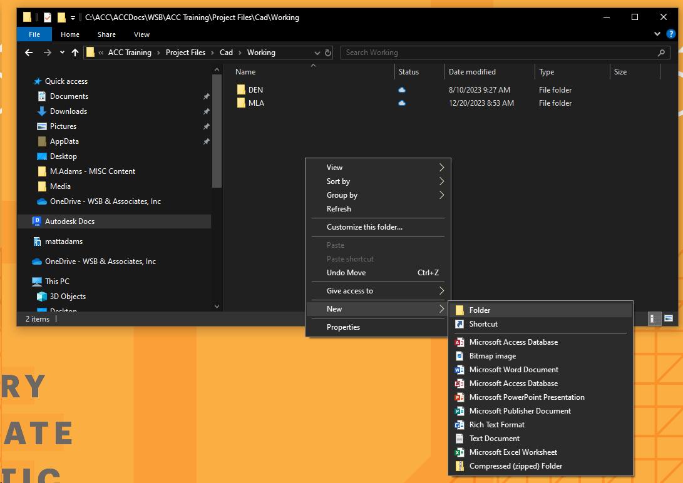Choose Folder from the New submenu
This screenshot has height=483, width=683.
pos(480,310)
